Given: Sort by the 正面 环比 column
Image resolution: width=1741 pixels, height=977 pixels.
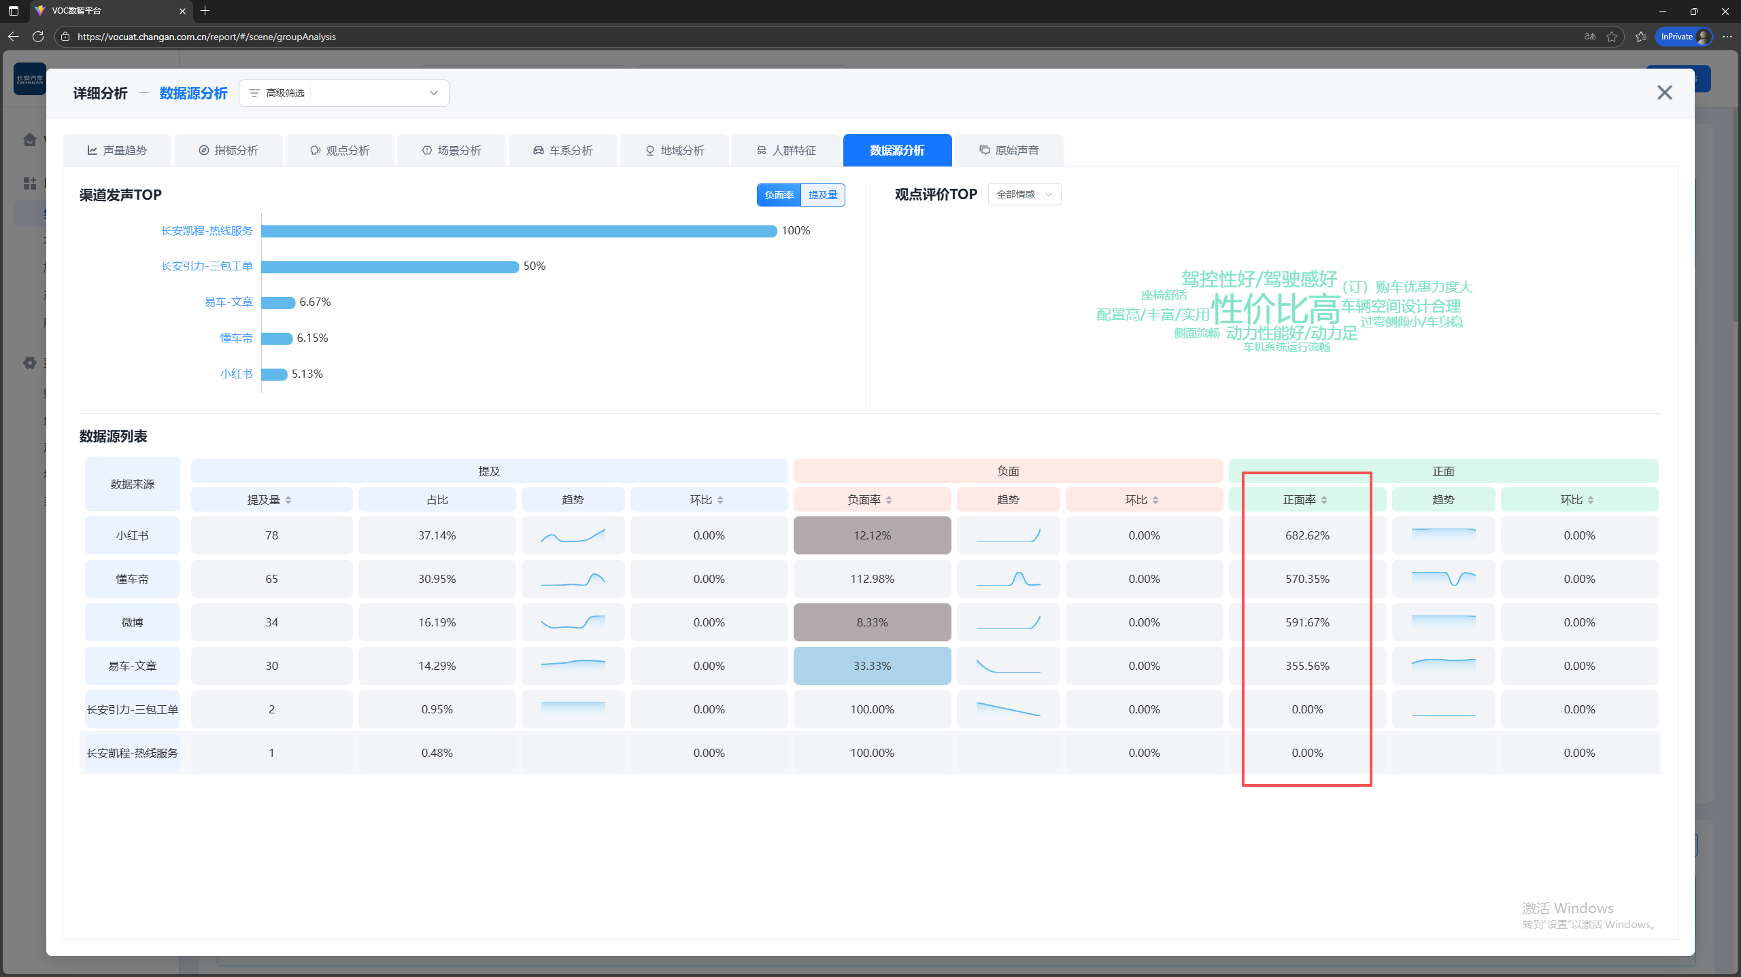Looking at the screenshot, I should pos(1591,500).
